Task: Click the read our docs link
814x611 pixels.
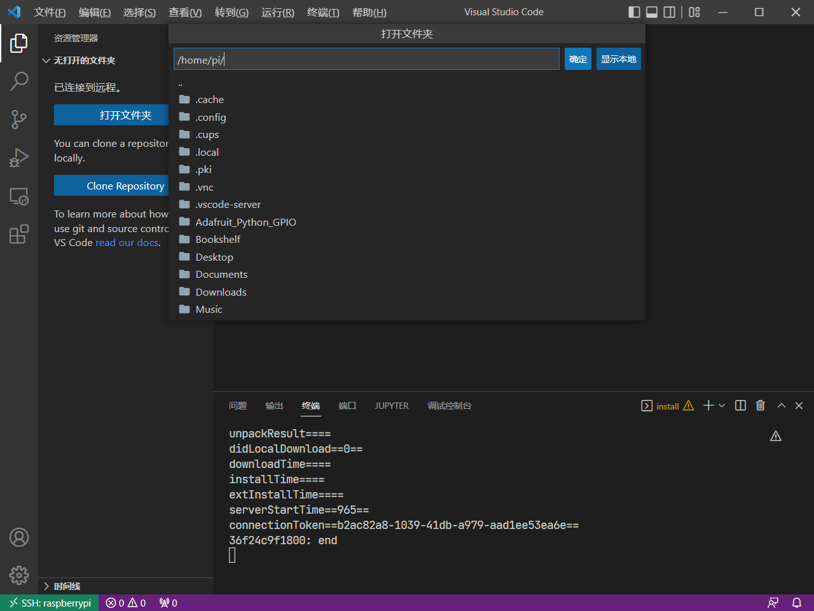Action: point(127,243)
